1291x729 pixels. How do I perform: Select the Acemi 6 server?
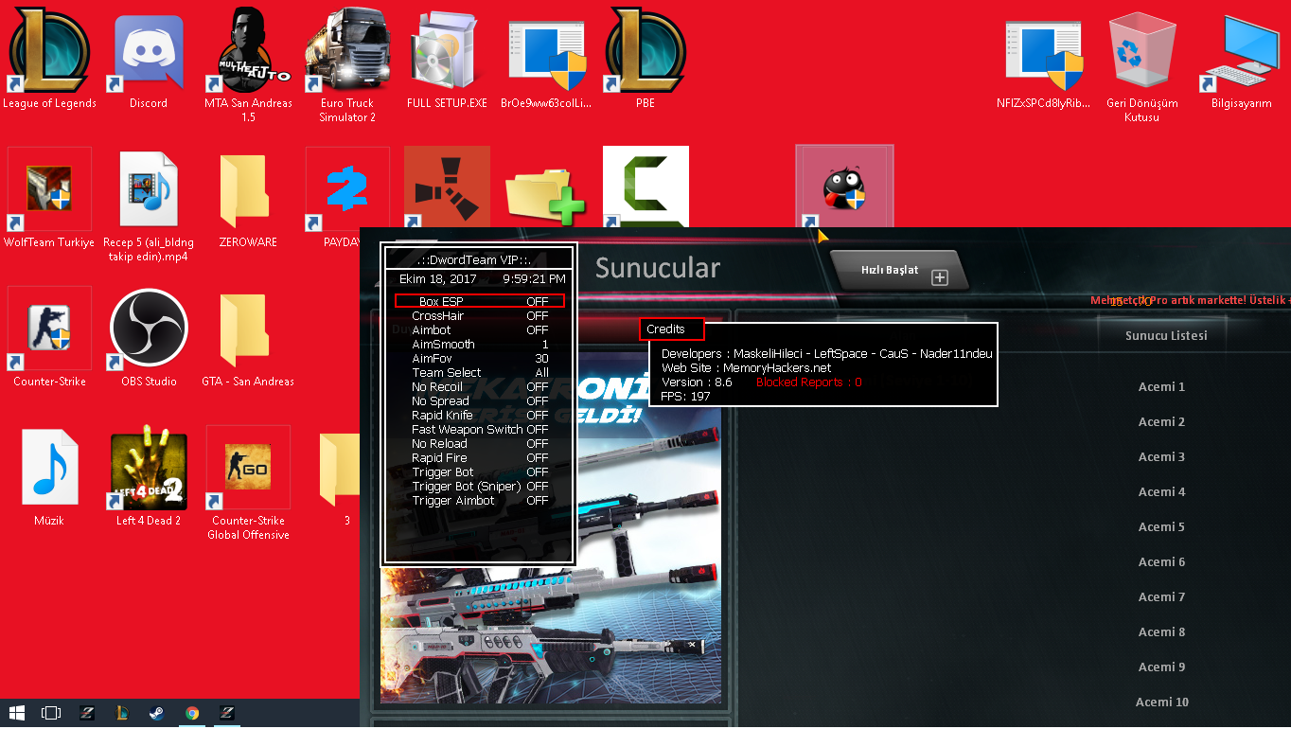[x=1161, y=561]
